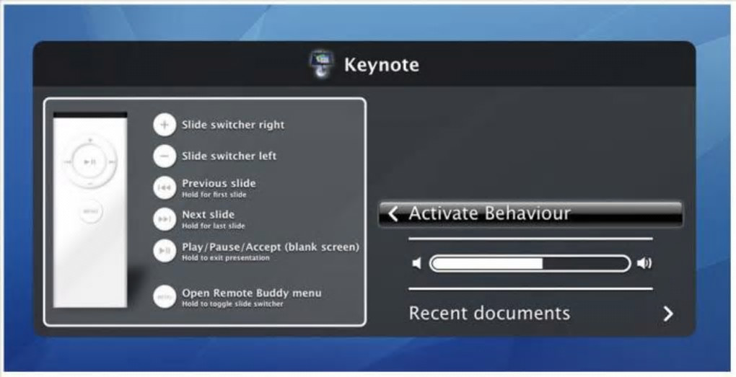This screenshot has width=736, height=377.
Task: Select the Activate Behaviour menu item
Action: pos(530,214)
